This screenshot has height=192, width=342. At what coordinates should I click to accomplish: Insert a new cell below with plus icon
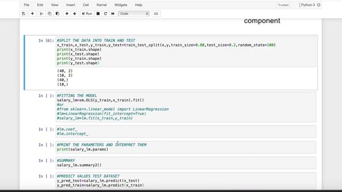[x=32, y=14]
